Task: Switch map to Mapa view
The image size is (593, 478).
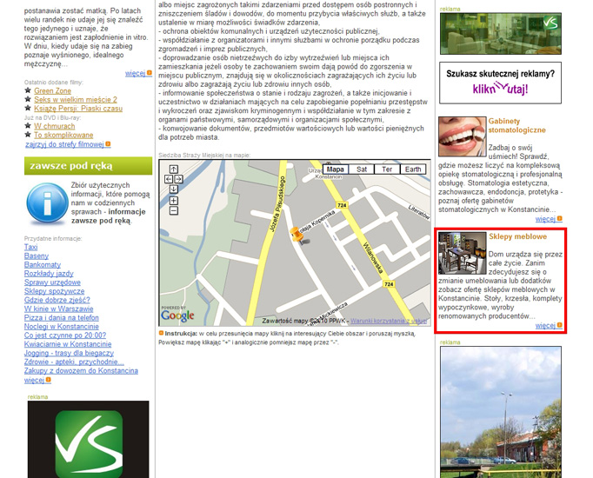Action: [x=335, y=169]
